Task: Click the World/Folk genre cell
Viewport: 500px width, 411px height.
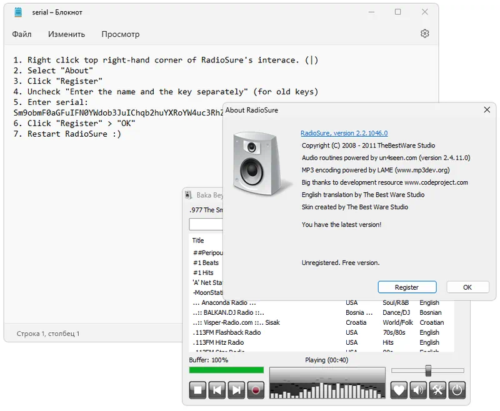Action: click(397, 322)
